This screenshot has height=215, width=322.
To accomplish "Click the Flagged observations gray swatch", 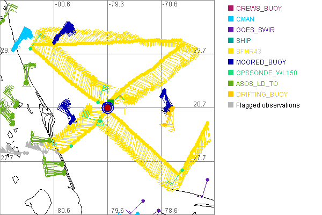I will 231,105.
